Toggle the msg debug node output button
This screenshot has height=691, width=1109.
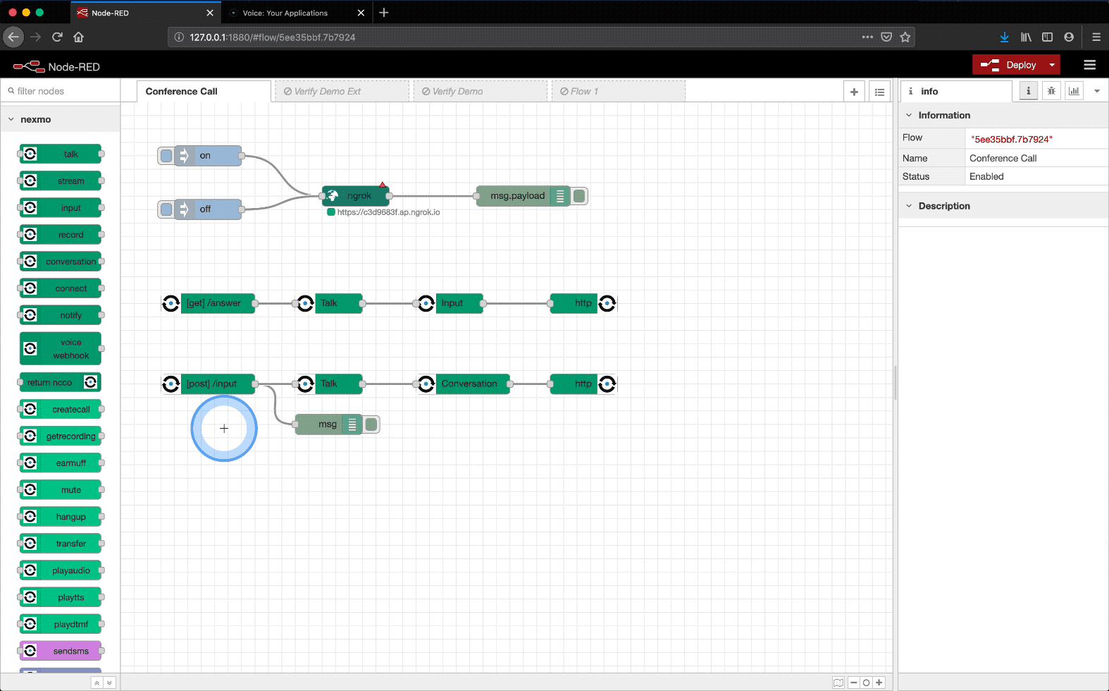371,424
